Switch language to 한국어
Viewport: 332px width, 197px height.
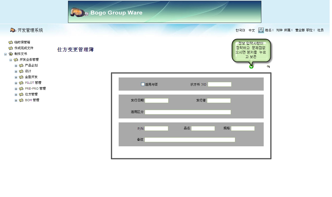[x=240, y=30]
